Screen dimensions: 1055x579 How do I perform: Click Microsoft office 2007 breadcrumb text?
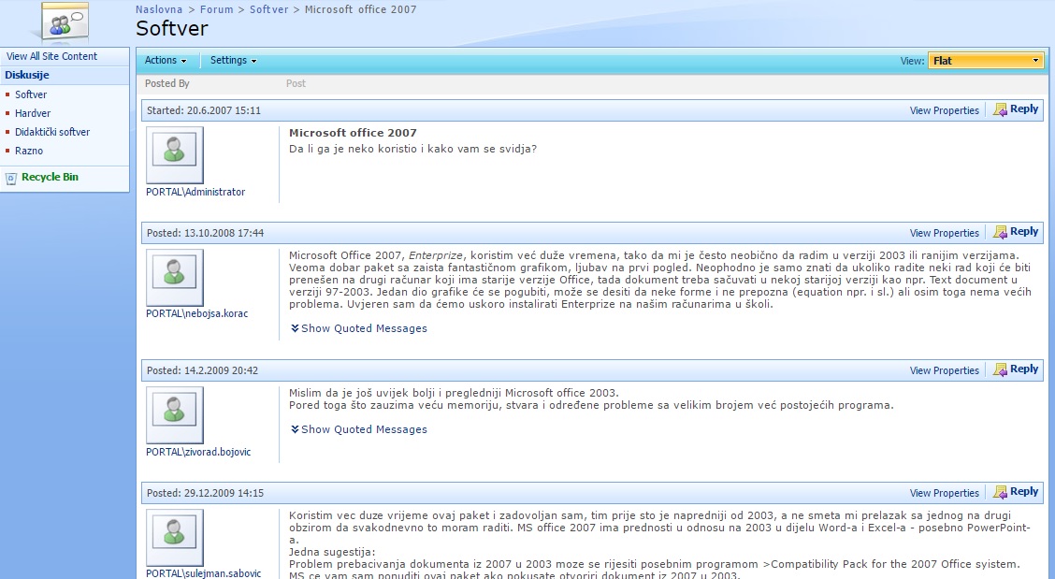click(361, 9)
